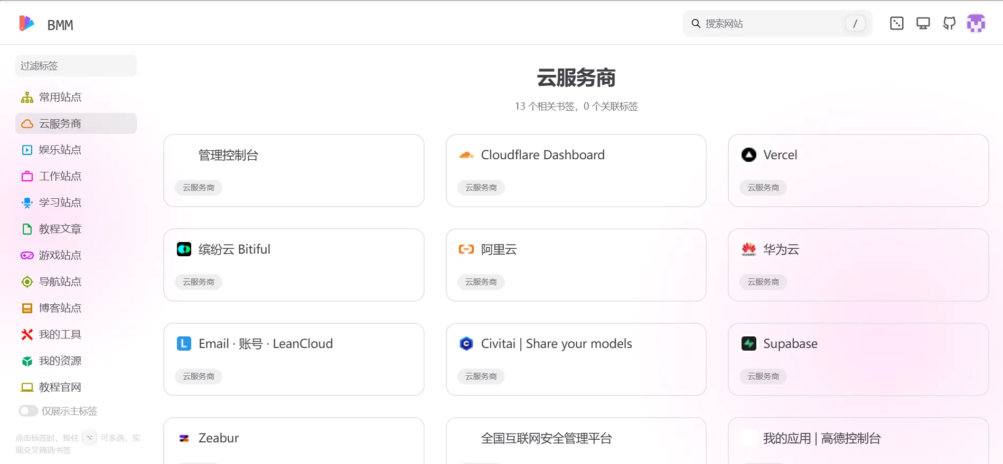
Task: Click the 我的工具 crossed tools icon
Action: click(27, 334)
